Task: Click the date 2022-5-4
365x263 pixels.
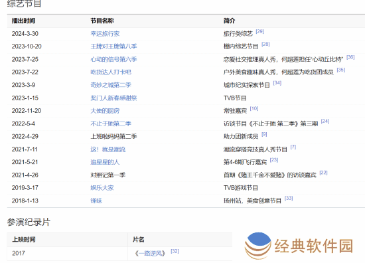Action: pos(23,124)
